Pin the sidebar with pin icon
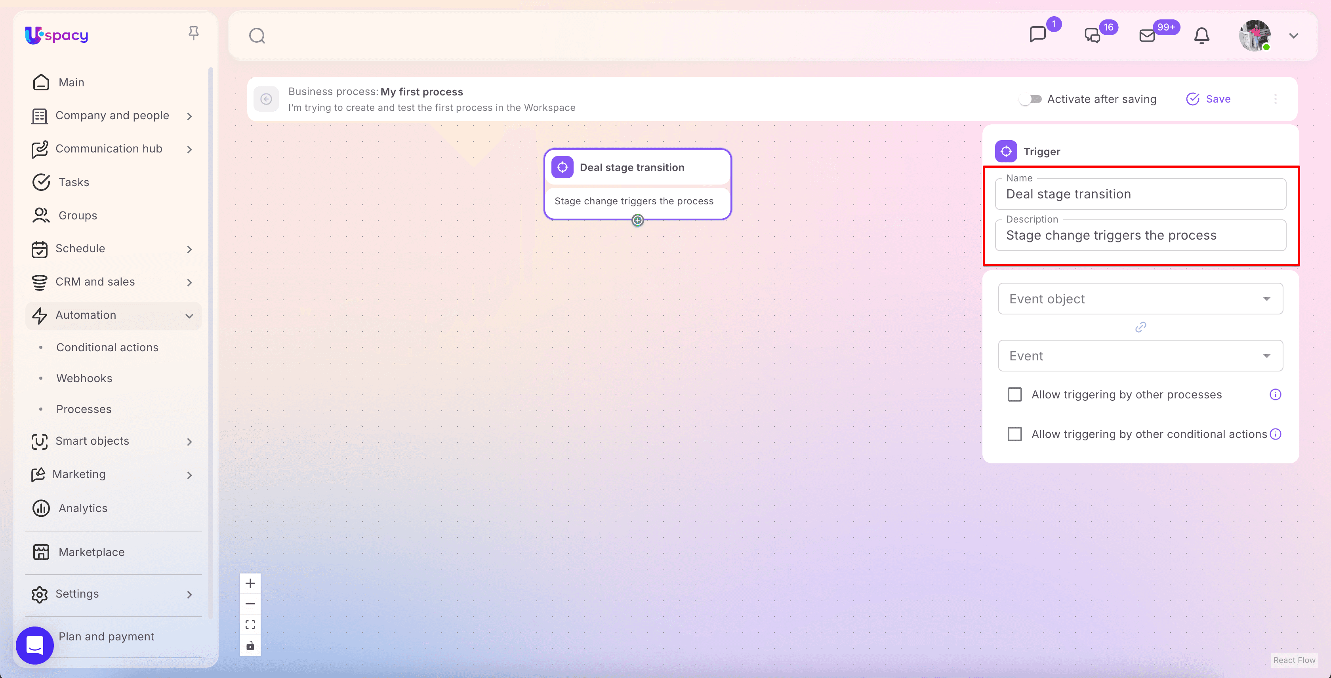The height and width of the screenshot is (678, 1331). tap(193, 33)
